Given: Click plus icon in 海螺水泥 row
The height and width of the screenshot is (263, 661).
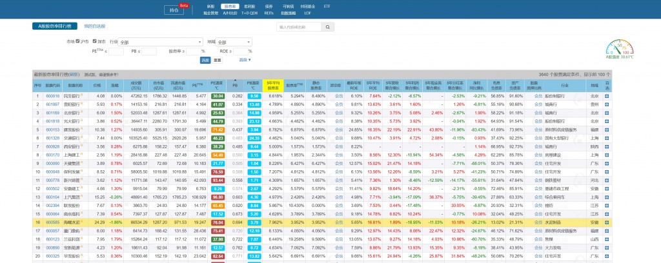Looking at the screenshot, I should tap(607, 221).
